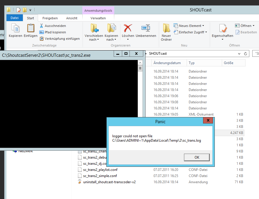Open Einfacher Zugriff dropdown
Image resolution: width=259 pixels, height=199 pixels.
[190, 32]
